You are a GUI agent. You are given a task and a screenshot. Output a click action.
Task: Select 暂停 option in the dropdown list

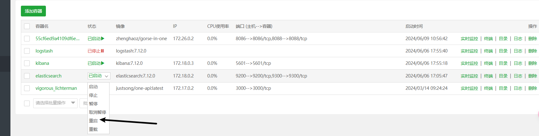[93, 104]
